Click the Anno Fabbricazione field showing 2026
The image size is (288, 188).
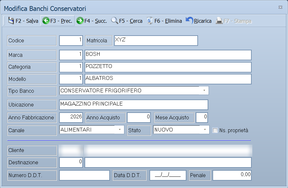click(x=71, y=117)
